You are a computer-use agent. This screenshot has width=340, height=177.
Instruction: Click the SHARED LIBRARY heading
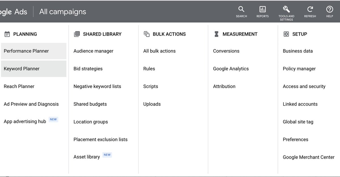click(x=102, y=34)
